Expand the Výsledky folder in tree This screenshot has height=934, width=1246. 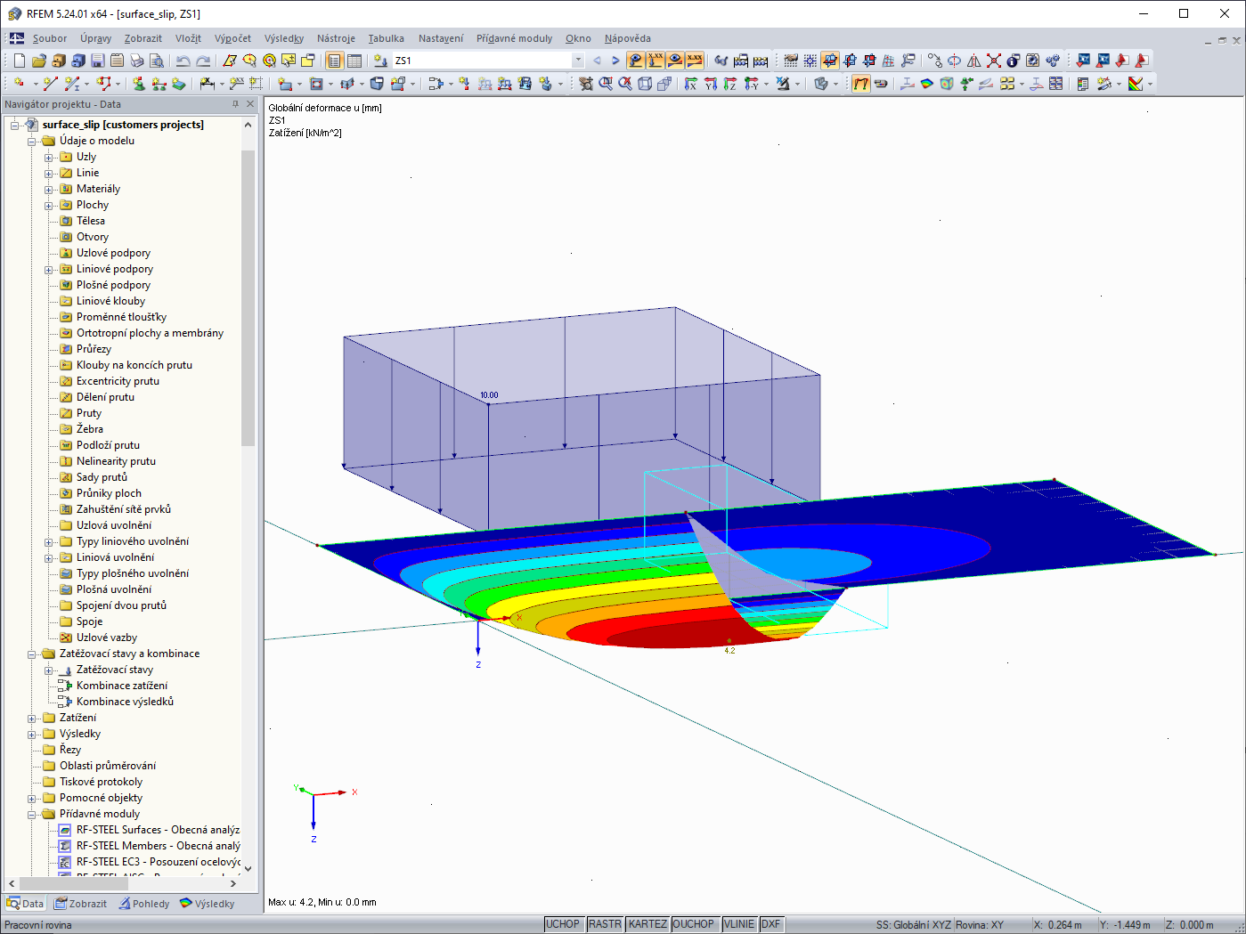32,735
